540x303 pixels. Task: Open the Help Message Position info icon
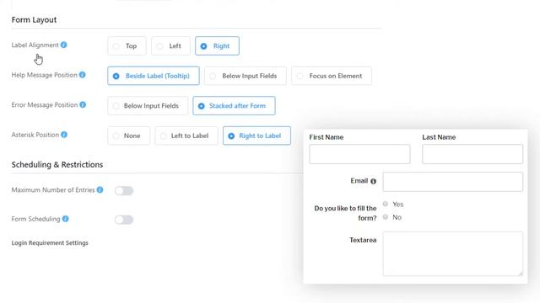click(x=83, y=75)
